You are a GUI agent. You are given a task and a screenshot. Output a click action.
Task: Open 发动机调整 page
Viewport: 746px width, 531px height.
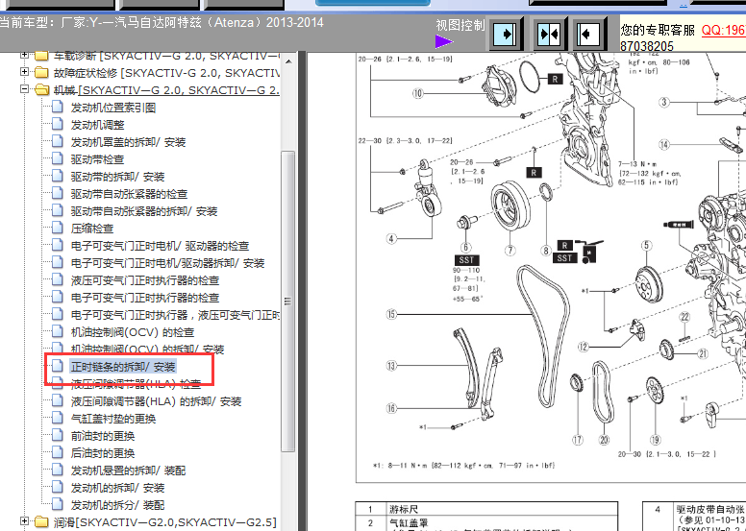coord(97,125)
